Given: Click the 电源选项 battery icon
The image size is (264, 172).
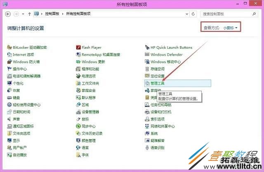Looking at the screenshot, I should [78, 76].
